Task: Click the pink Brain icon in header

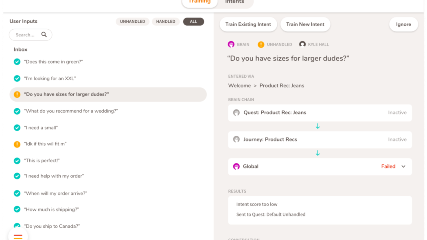Action: 231,44
